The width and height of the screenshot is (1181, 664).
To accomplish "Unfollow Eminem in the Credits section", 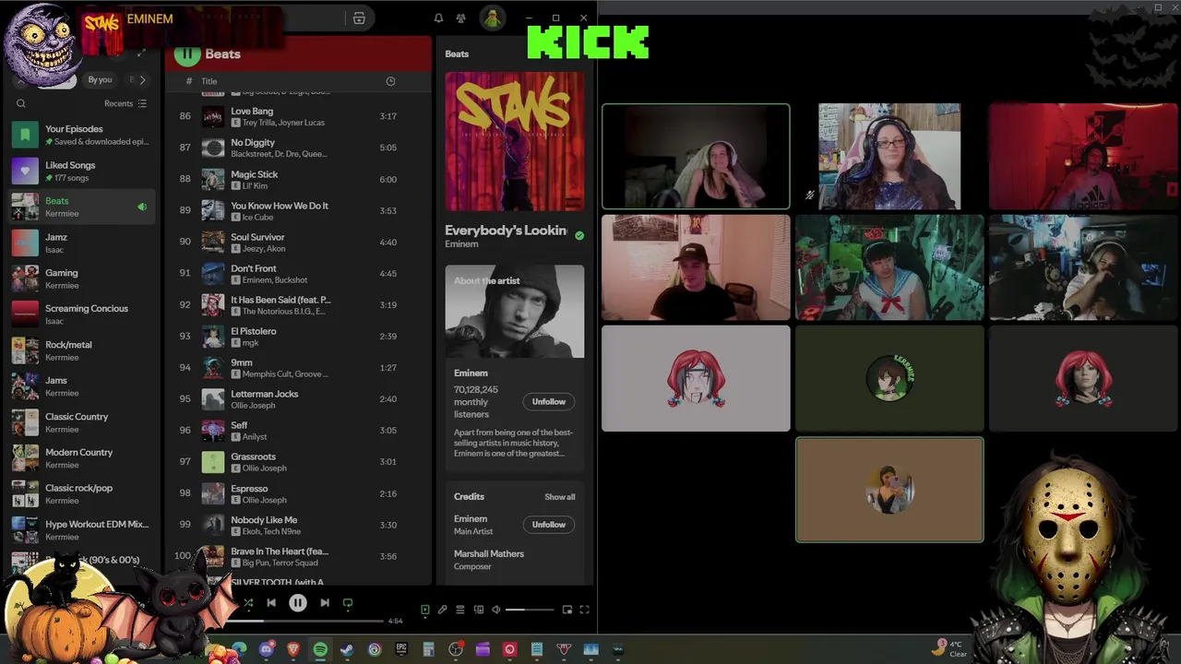I will click(548, 525).
